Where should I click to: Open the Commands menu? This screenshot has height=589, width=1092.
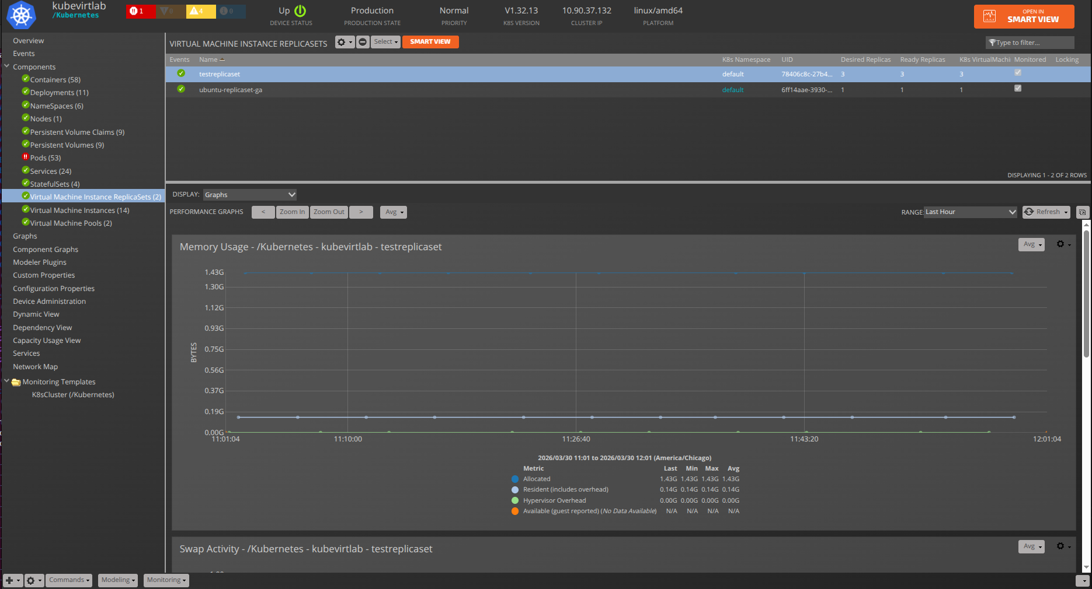tap(69, 580)
